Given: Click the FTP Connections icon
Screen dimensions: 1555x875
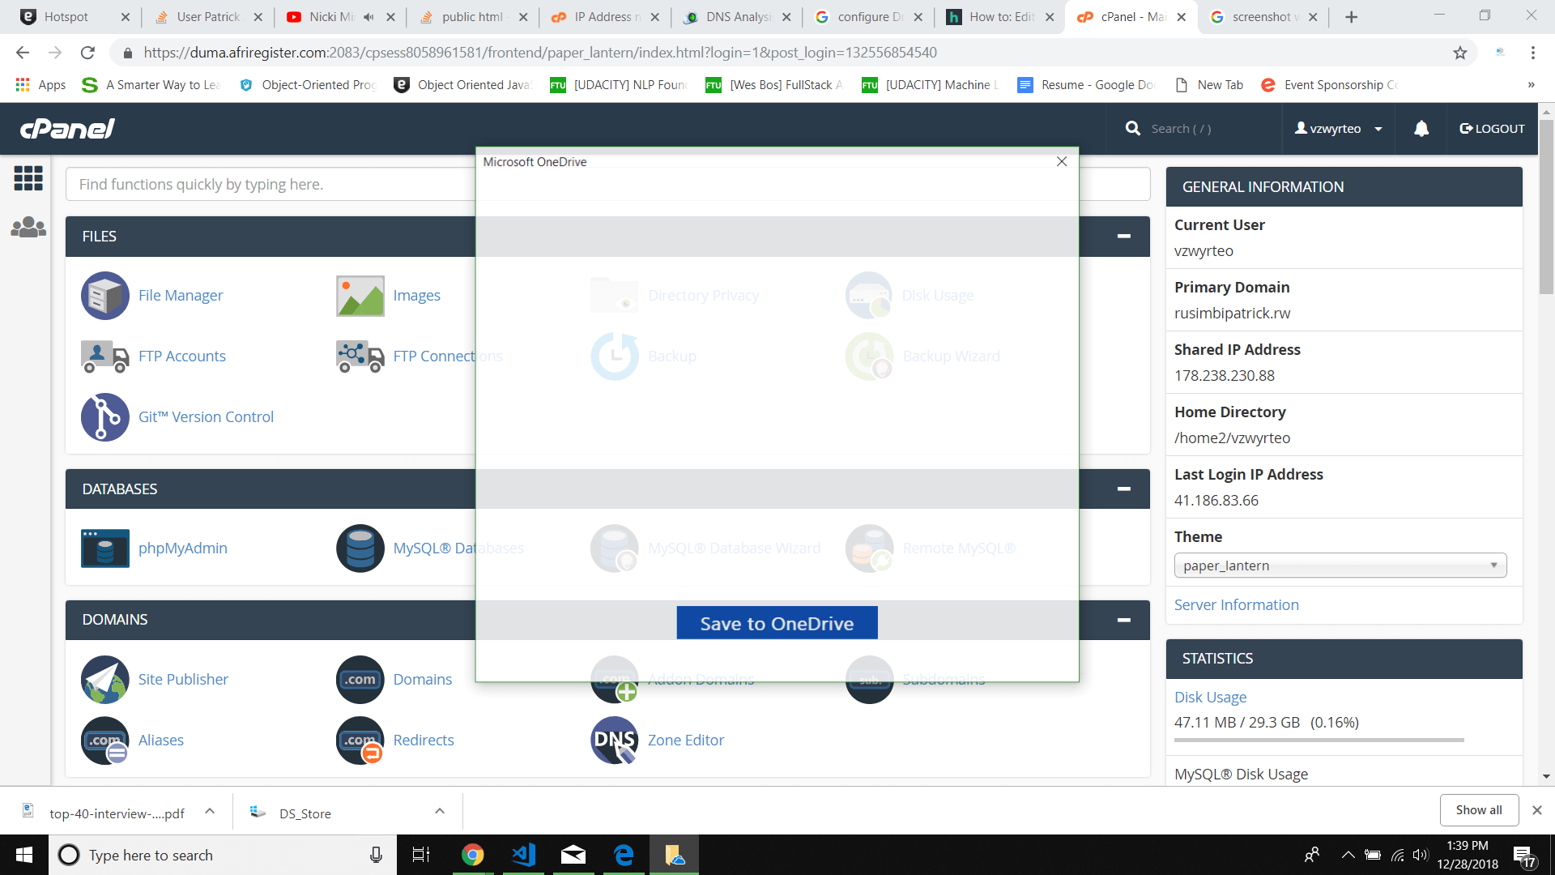Looking at the screenshot, I should click(360, 356).
